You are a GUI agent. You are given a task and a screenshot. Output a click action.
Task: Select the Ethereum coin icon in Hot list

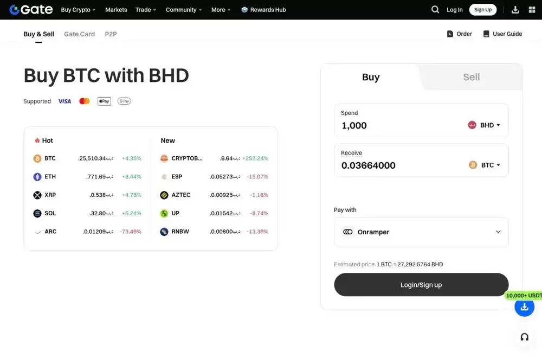37,177
